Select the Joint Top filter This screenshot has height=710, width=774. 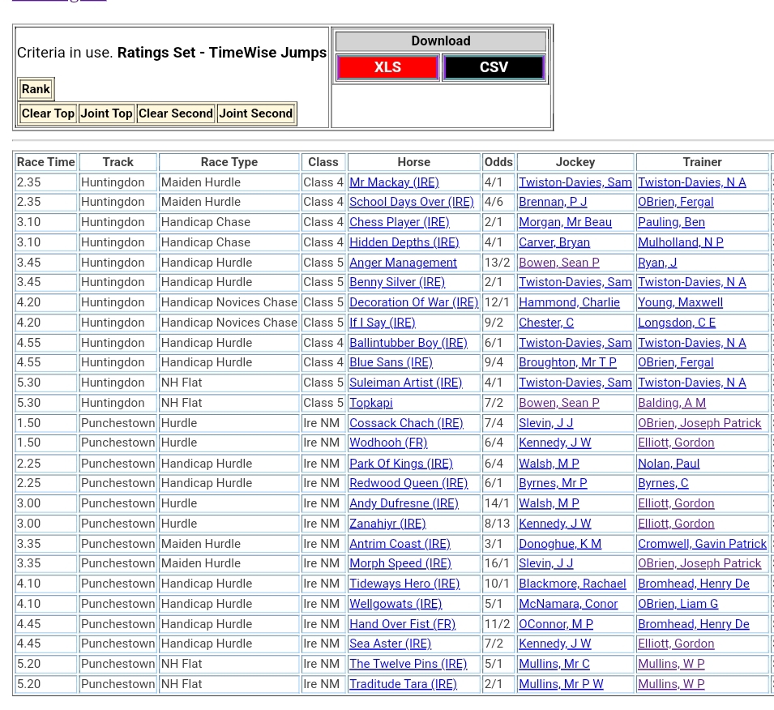(106, 113)
